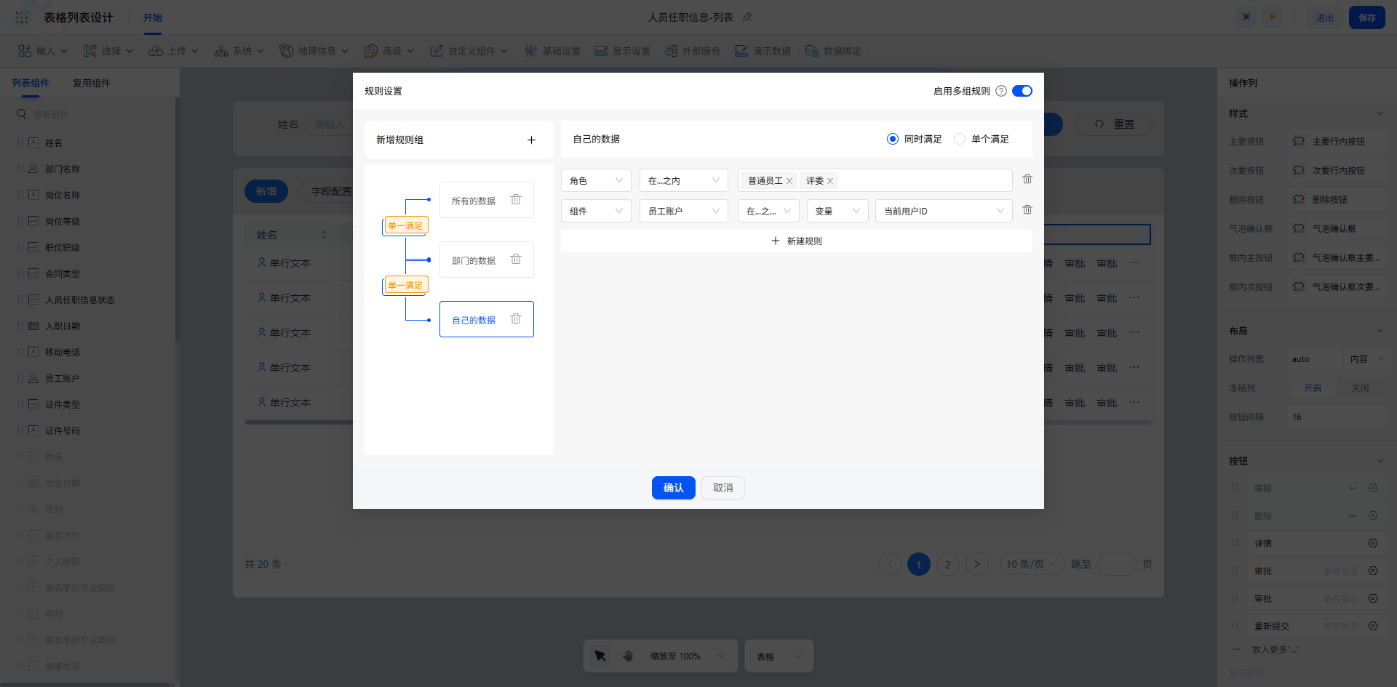Screen dimensions: 1397x687
Task: Open the 输入 toolbar menu
Action: point(43,51)
